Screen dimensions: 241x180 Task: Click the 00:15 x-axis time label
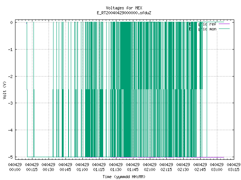32,169
